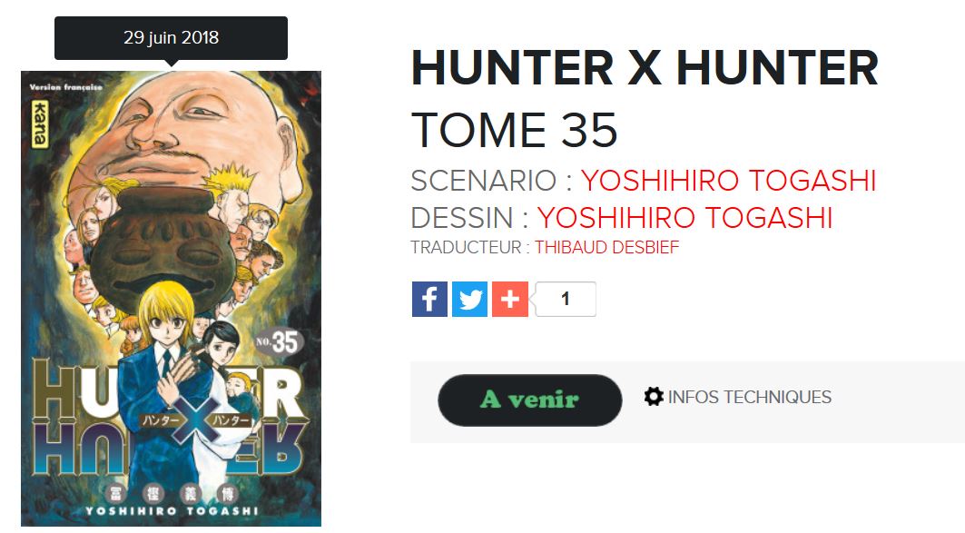Click the Kana publisher logo on cover

[x=41, y=124]
